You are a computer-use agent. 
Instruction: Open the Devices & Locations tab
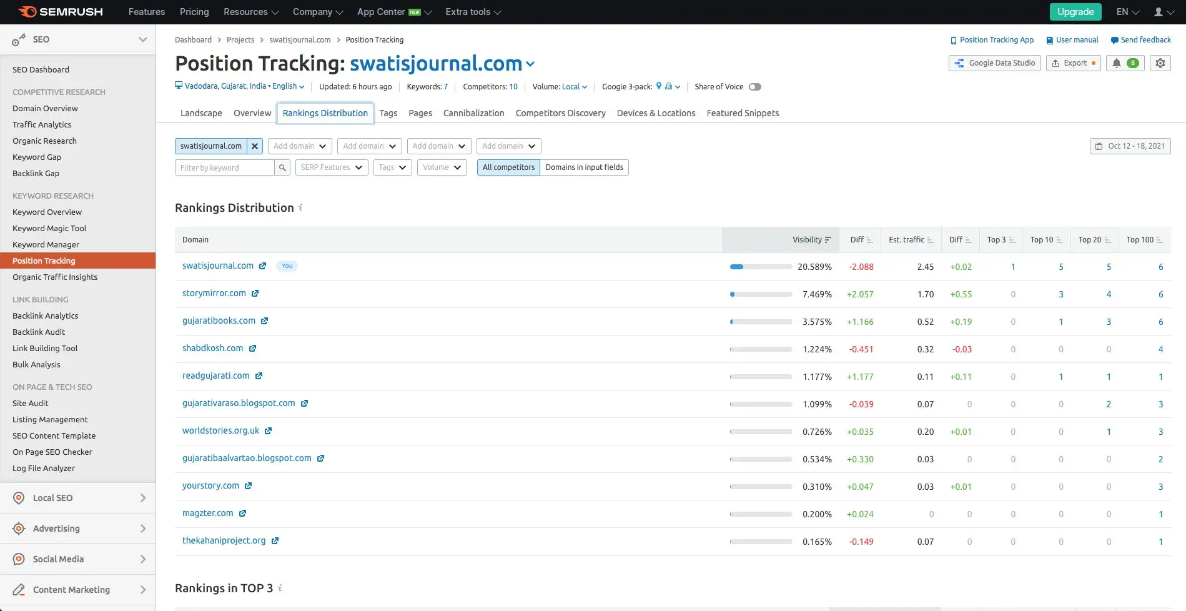(656, 113)
